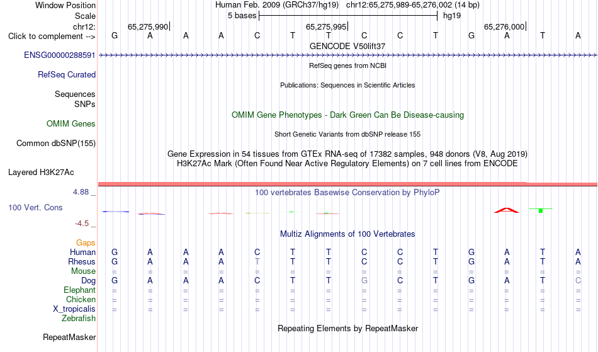The image size is (598, 352).
Task: Select the Chicken species label
Action: [x=81, y=299]
